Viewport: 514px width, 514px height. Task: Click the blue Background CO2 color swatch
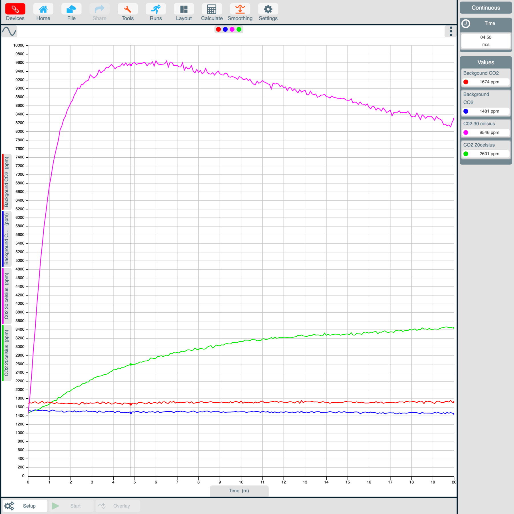466,111
